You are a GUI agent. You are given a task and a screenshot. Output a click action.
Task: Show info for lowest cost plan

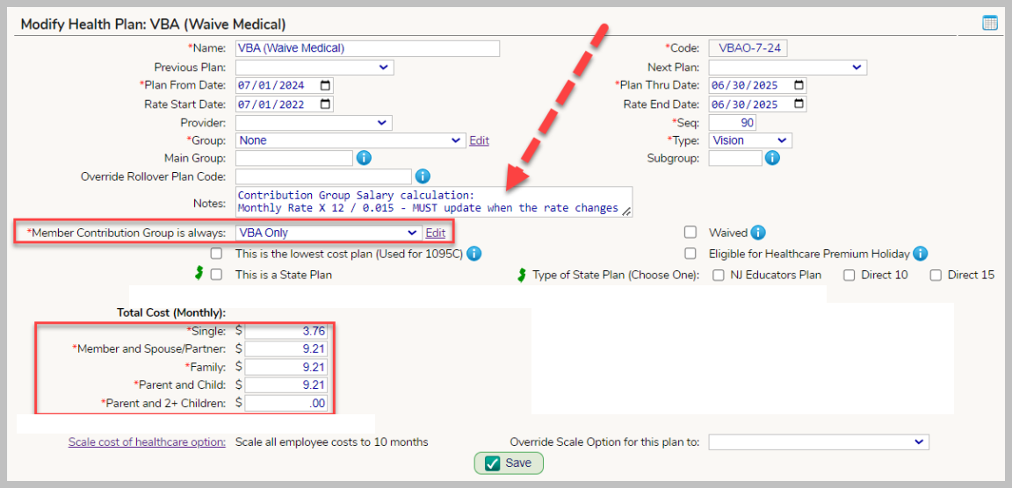pyautogui.click(x=473, y=254)
